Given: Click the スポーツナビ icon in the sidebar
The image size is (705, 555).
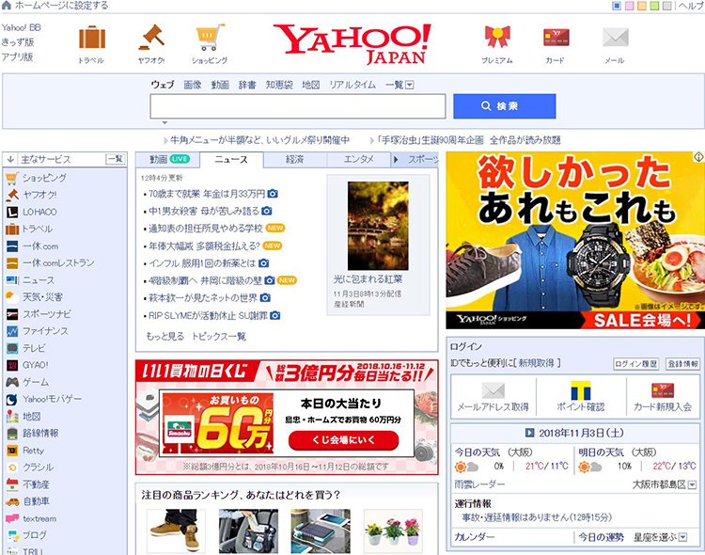Looking at the screenshot, I should (x=12, y=314).
